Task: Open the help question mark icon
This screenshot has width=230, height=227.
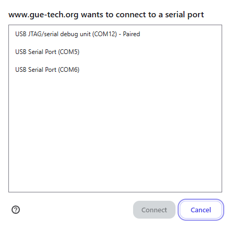Action: click(16, 210)
